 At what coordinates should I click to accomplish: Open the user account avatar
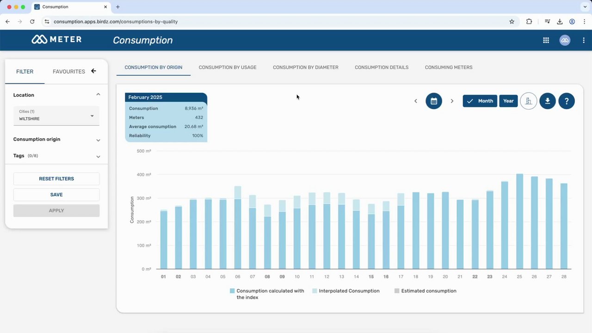tap(565, 40)
